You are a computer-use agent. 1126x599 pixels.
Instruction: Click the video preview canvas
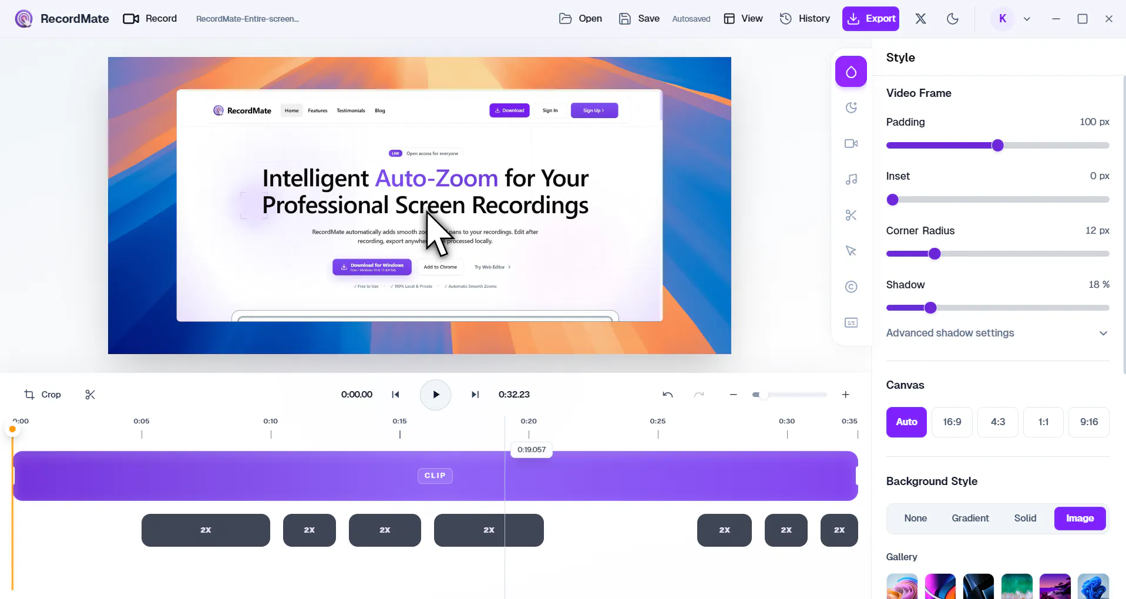(419, 206)
